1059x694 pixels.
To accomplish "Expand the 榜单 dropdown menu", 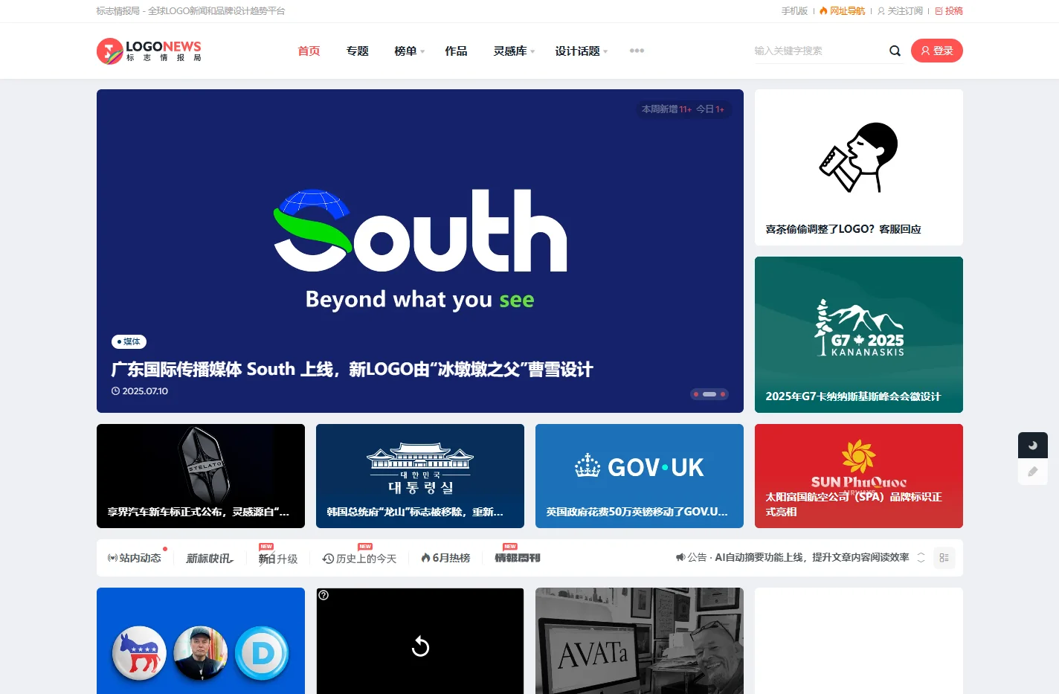I will click(x=409, y=51).
